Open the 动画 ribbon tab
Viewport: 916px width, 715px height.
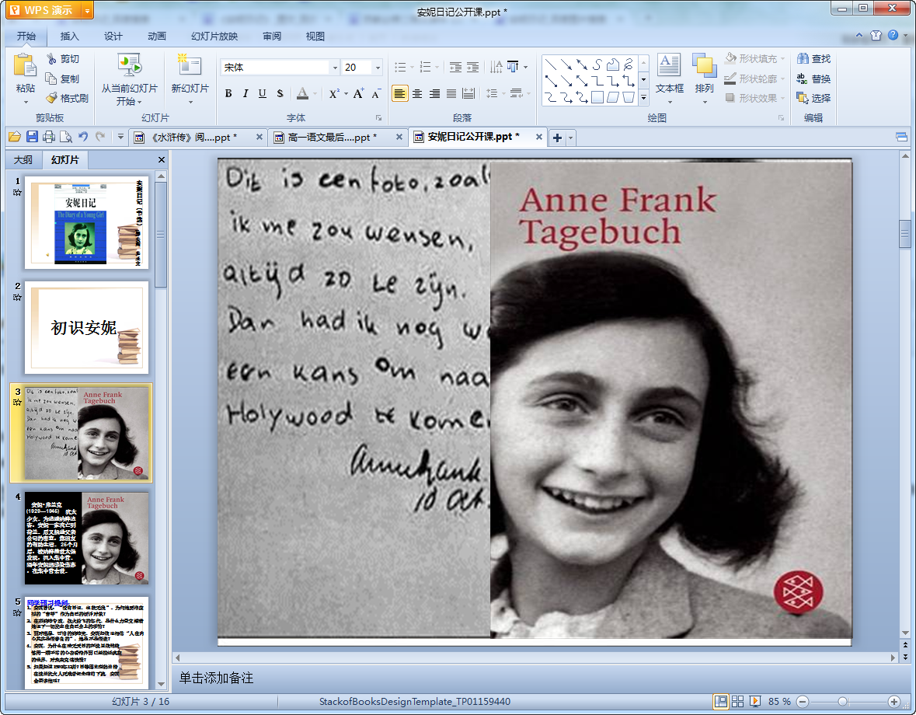[157, 37]
